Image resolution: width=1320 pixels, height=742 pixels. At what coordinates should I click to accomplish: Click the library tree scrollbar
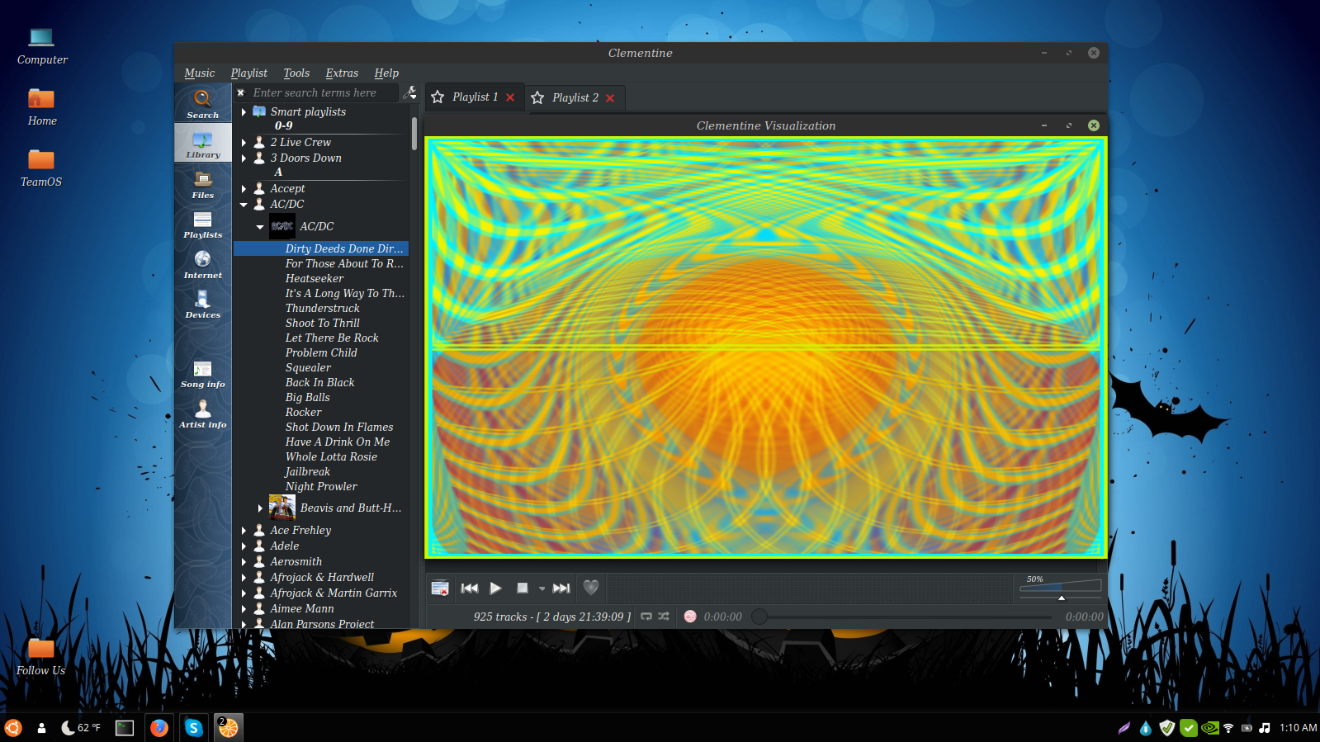[414, 134]
